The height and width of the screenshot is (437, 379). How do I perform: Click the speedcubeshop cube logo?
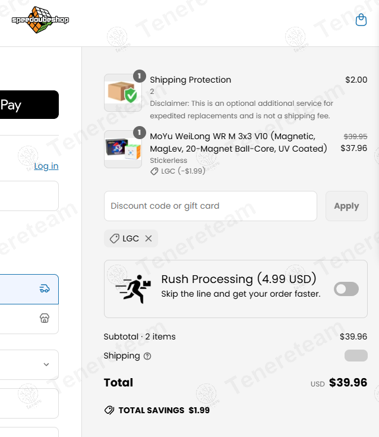click(x=40, y=20)
